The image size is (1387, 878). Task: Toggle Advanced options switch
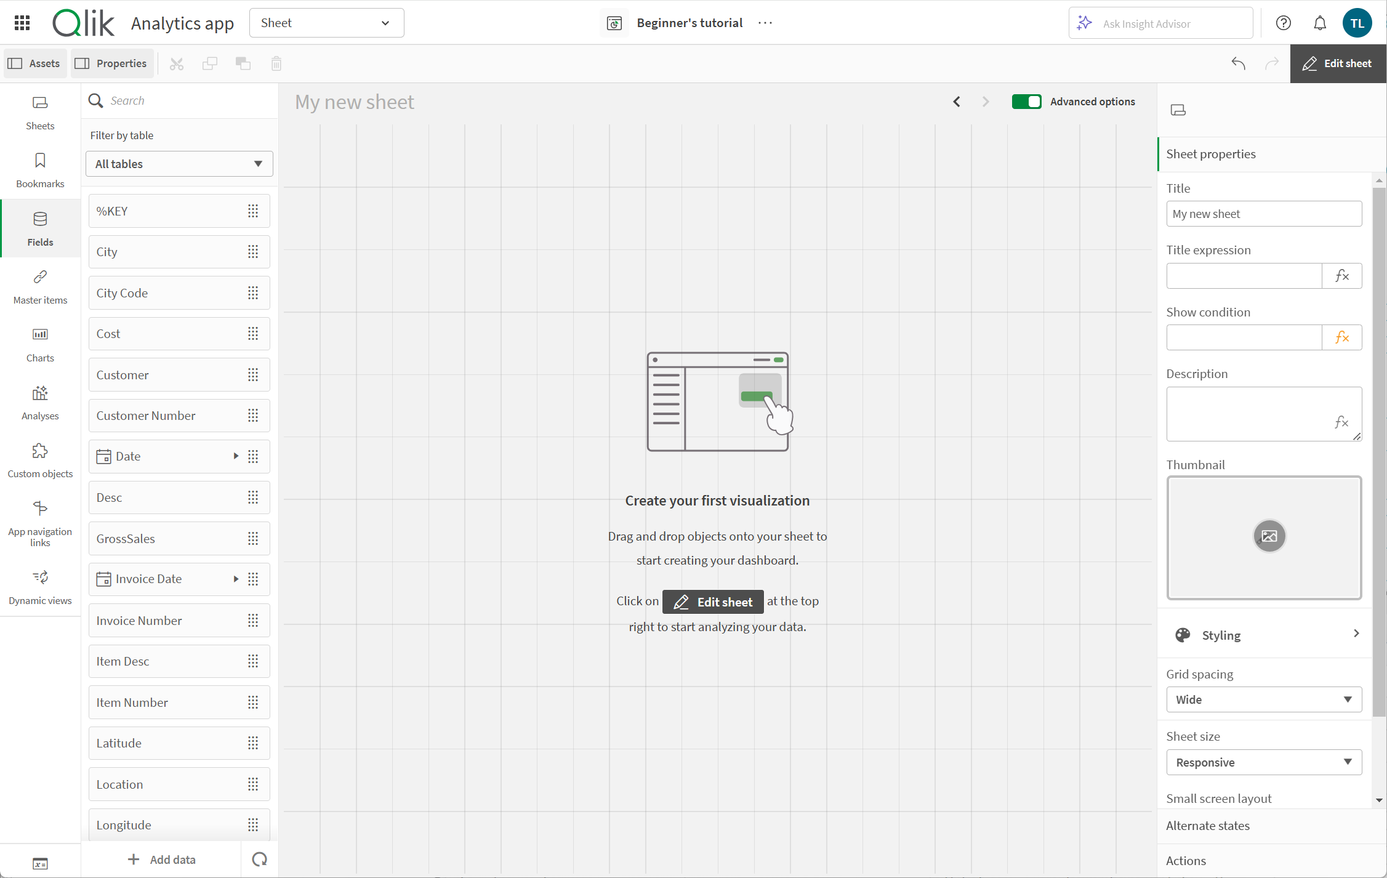[x=1027, y=100]
